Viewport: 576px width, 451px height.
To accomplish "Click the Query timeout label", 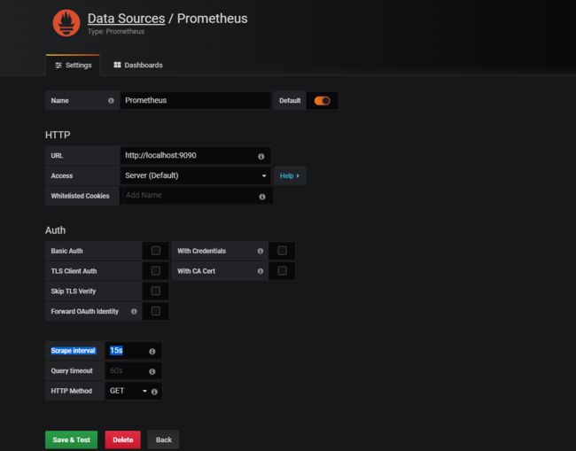I will 72,371.
